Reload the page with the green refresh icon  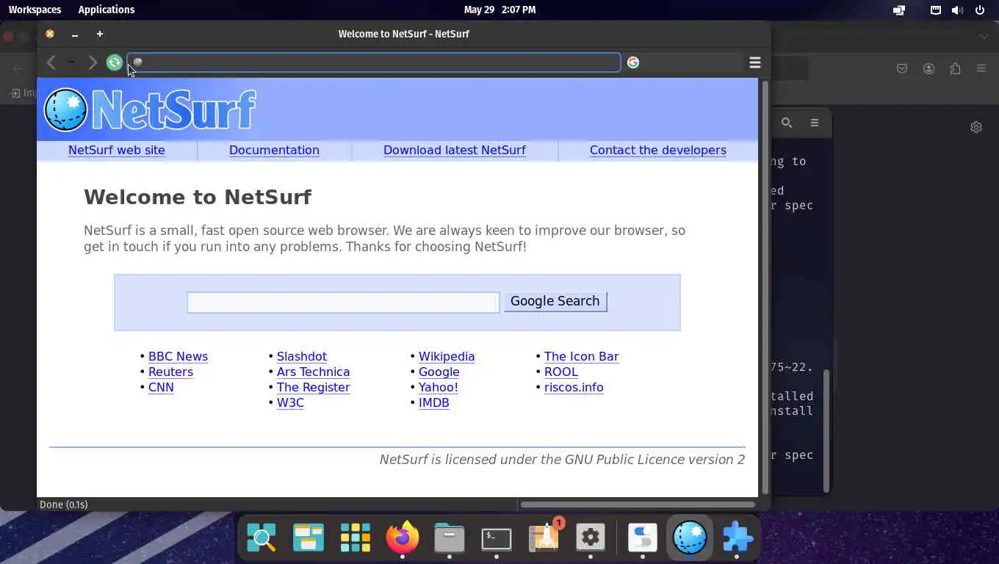[x=114, y=62]
